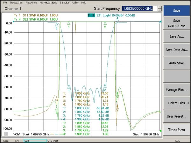Click marker readout 1.905 GHz 1.30
Viewport: 191px width, 143px height.
click(x=86, y=134)
